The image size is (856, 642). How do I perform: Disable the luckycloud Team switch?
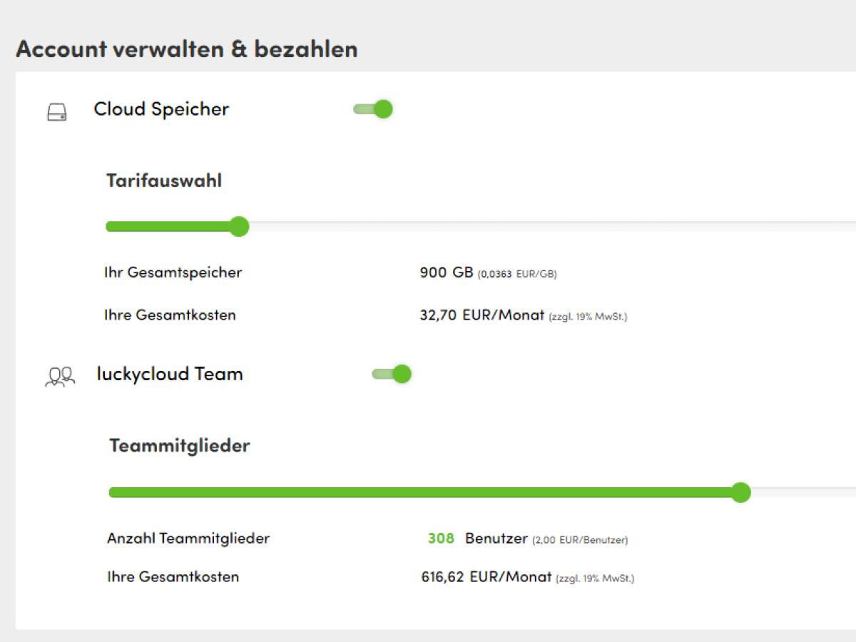[392, 374]
